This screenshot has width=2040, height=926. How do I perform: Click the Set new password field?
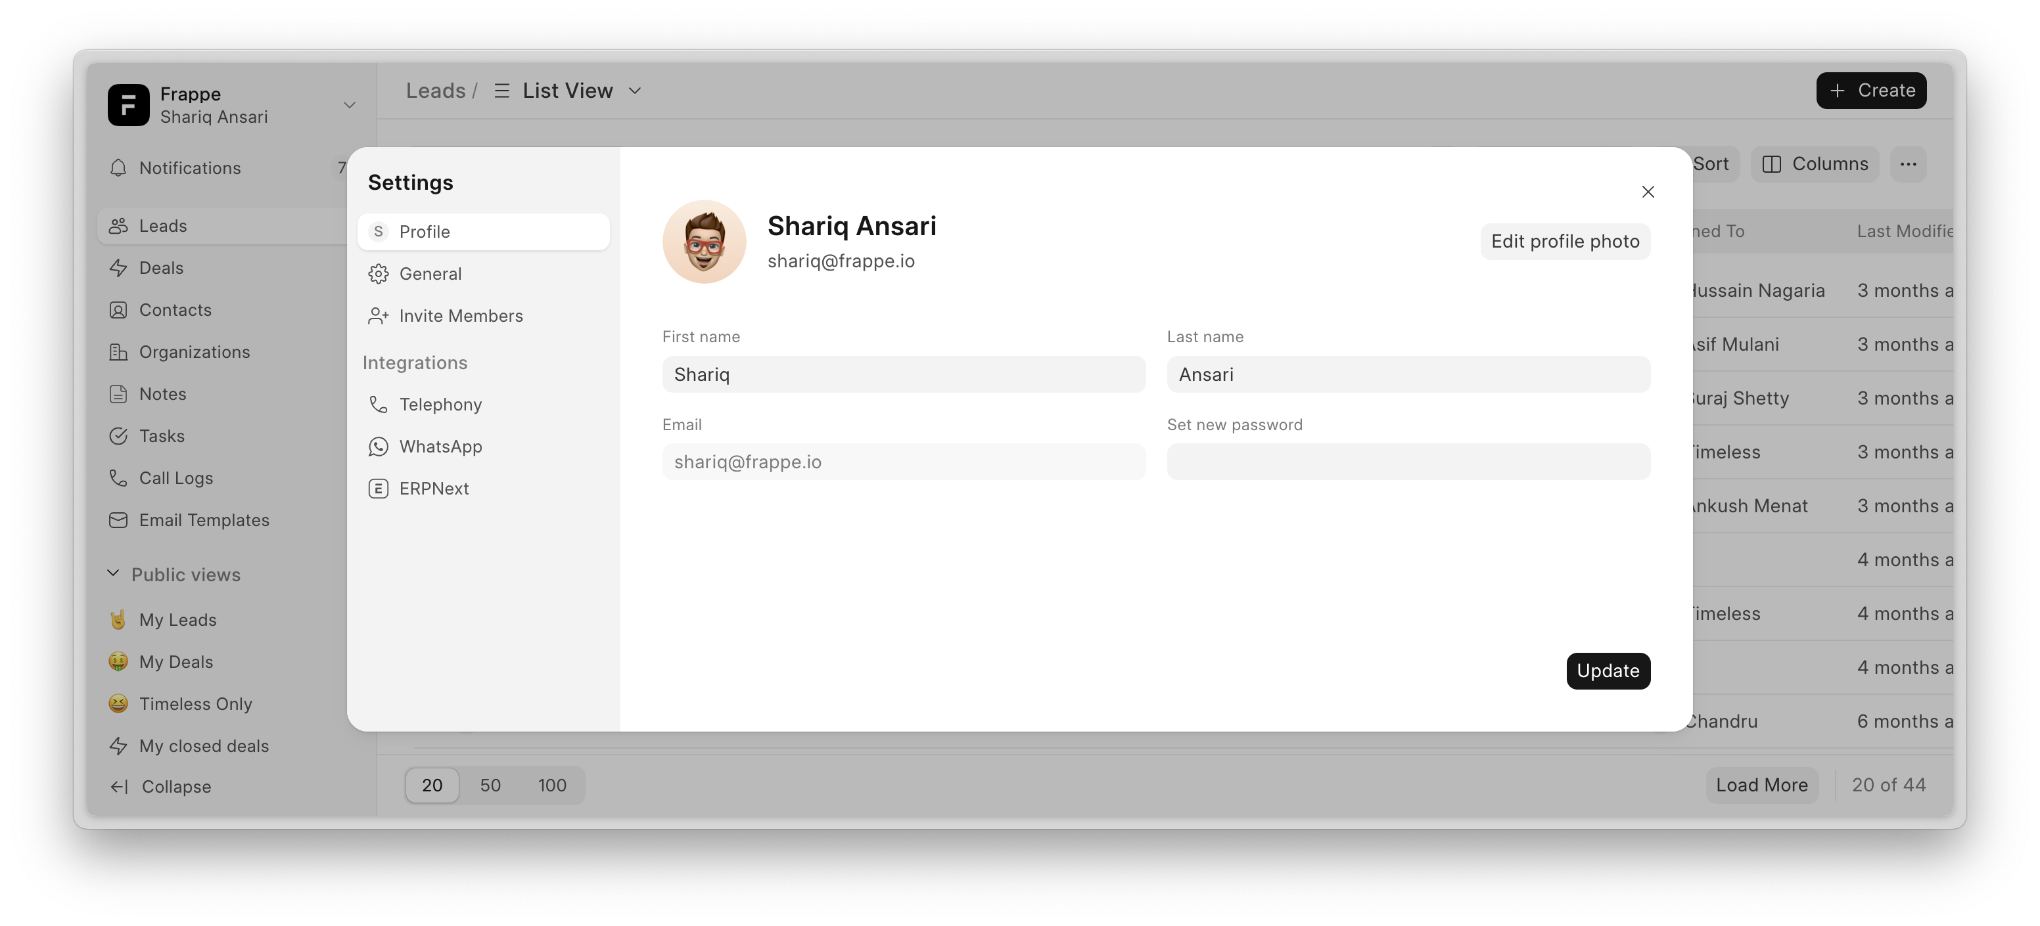(1408, 462)
